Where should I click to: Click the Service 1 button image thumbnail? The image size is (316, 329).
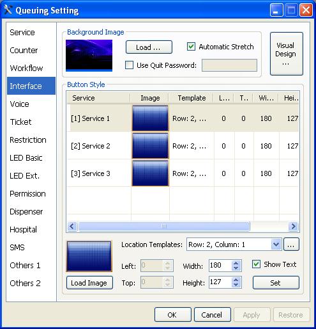click(x=150, y=118)
